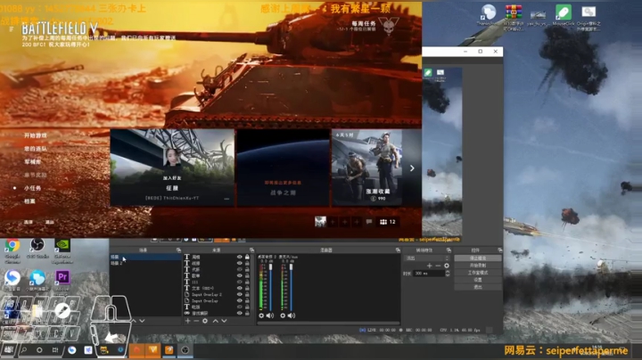Toggle visibility of the 歌单 source

tap(240, 275)
